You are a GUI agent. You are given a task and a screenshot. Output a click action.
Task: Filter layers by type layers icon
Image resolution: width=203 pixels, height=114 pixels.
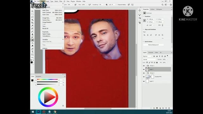160,56
